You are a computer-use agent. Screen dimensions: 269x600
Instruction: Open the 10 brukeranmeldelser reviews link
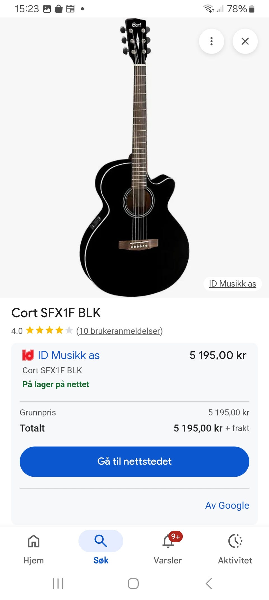coord(119,331)
